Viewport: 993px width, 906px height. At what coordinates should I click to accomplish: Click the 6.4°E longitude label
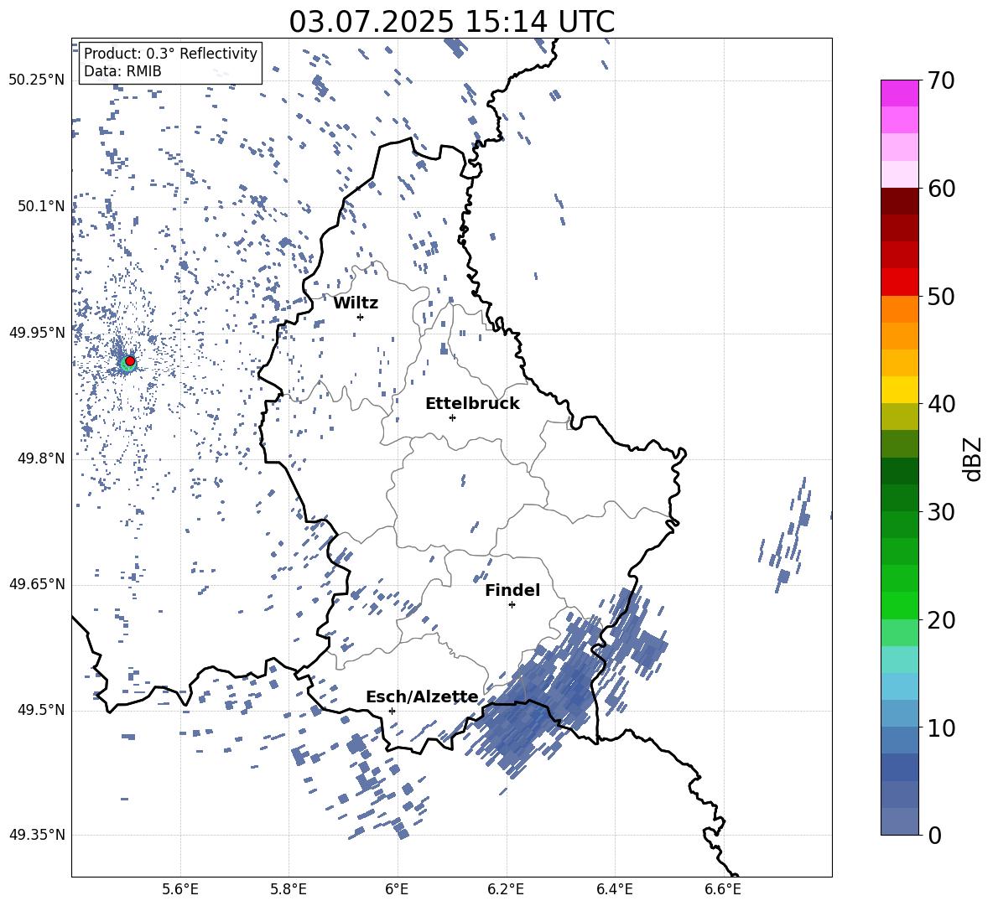pyautogui.click(x=614, y=889)
